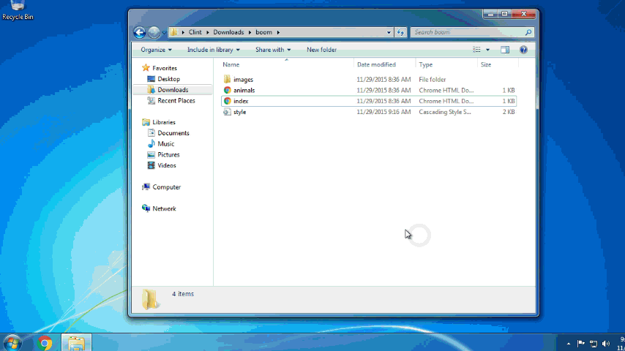Viewport: 625px width, 351px height.
Task: Open Desktop in the navigation pane
Action: (x=168, y=79)
